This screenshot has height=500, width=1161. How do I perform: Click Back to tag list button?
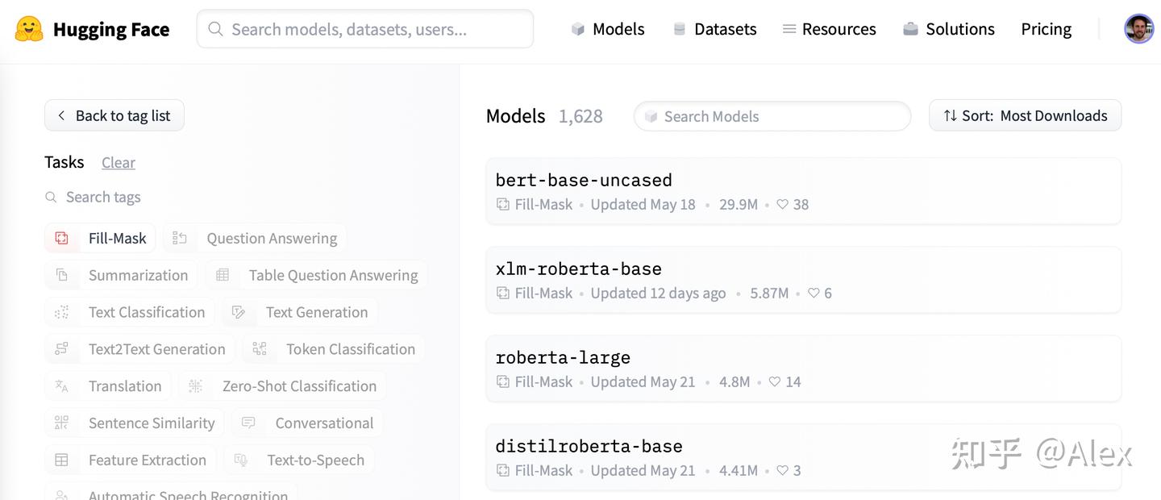[x=114, y=116]
